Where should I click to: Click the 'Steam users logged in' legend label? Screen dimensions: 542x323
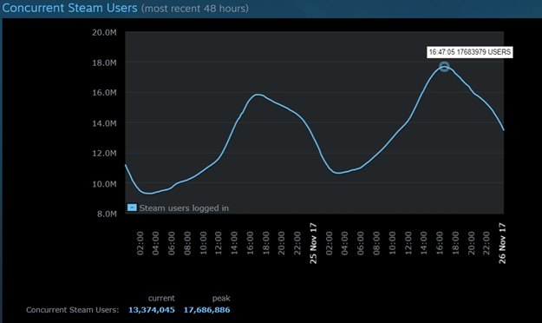[184, 208]
